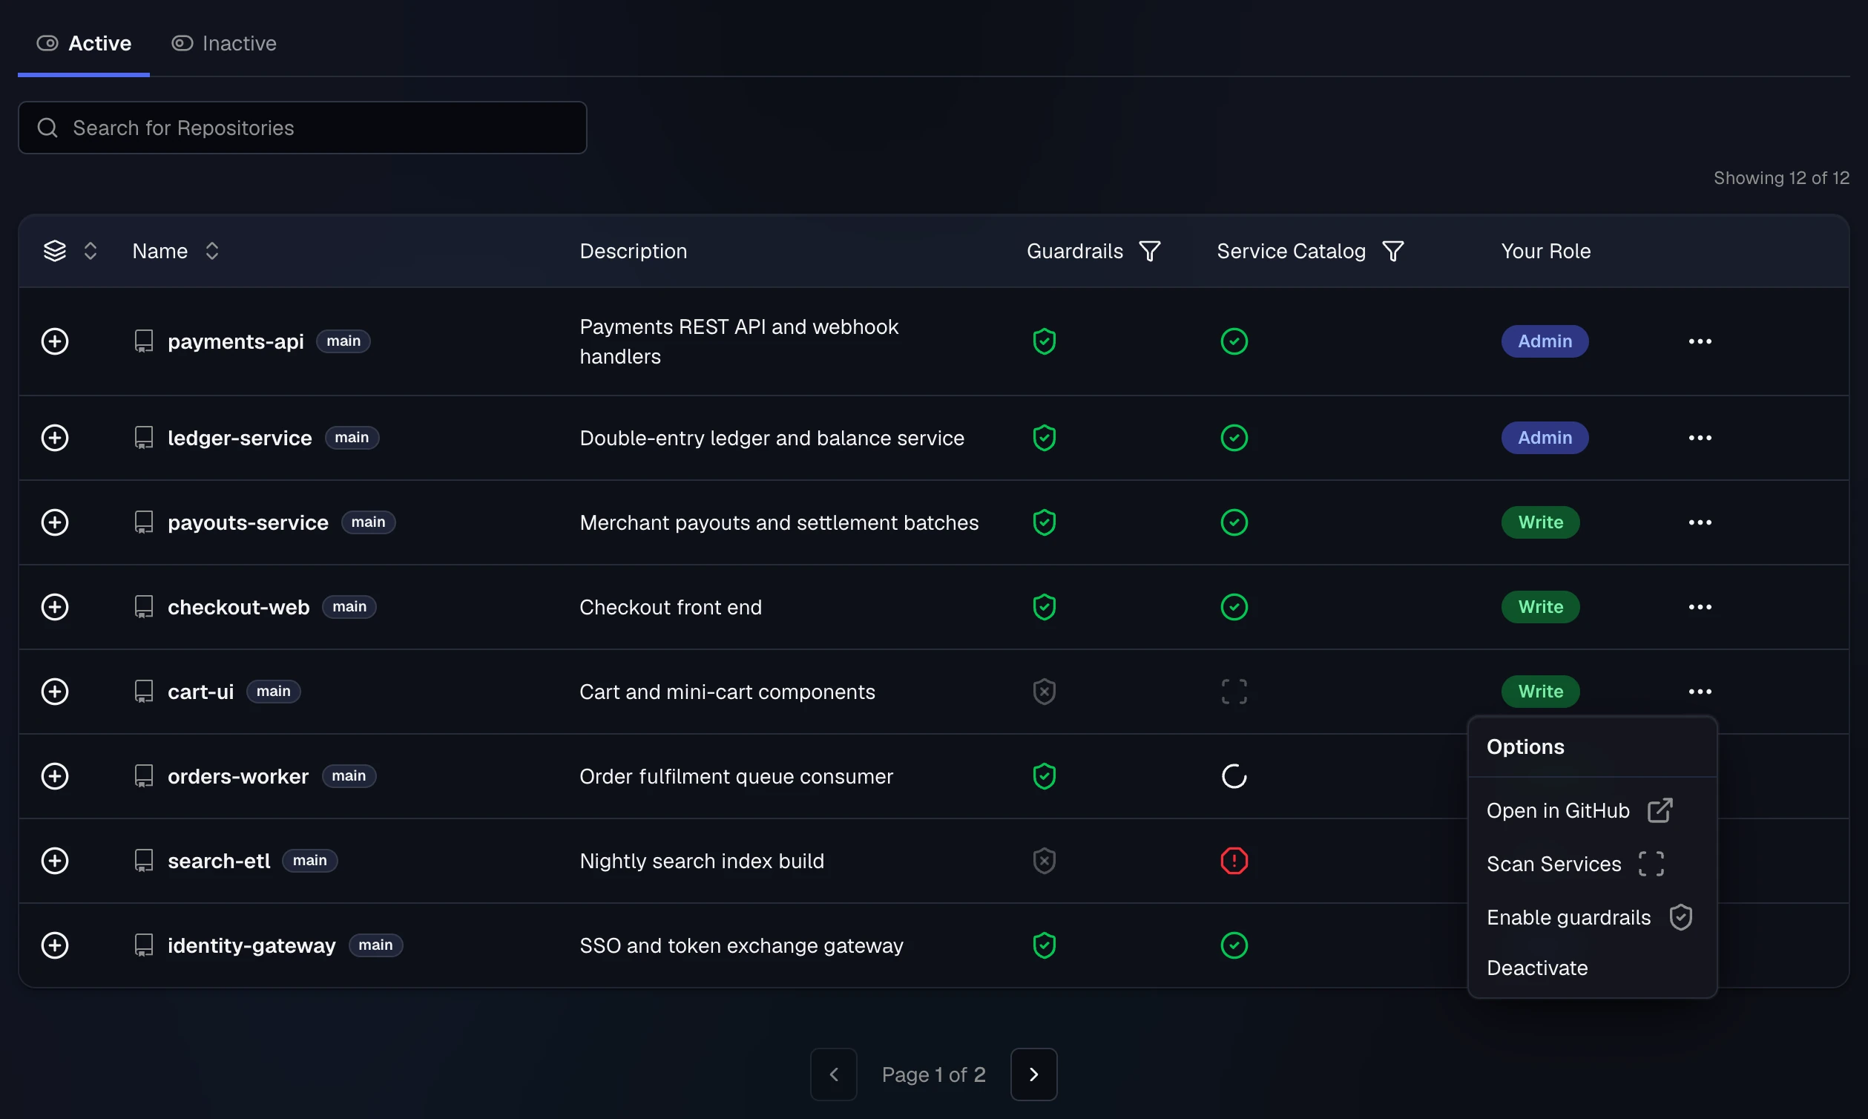The height and width of the screenshot is (1119, 1868).
Task: Click the green guardrails shield for payments-api
Action: coord(1044,341)
